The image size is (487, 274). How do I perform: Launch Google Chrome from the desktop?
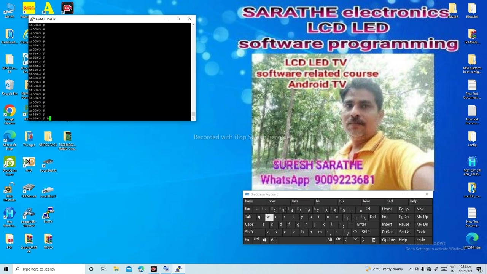pos(10,115)
